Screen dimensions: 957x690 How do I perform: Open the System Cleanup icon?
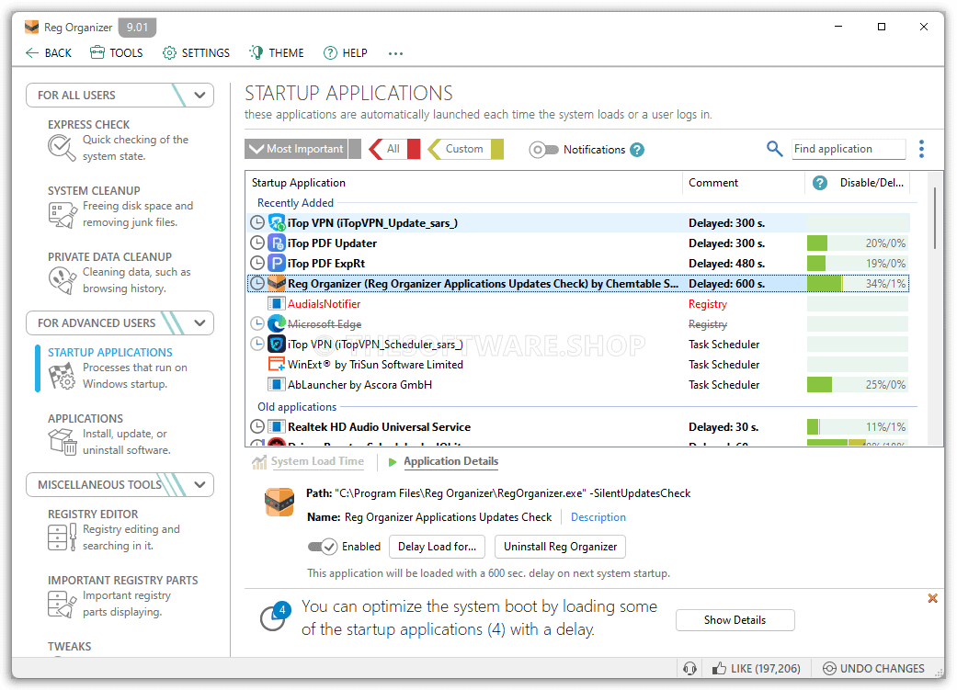click(62, 214)
